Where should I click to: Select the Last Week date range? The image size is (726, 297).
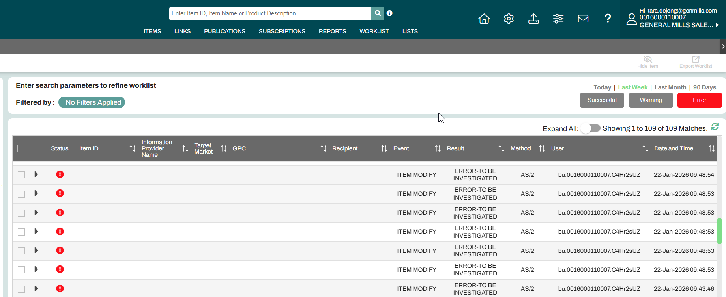point(633,87)
